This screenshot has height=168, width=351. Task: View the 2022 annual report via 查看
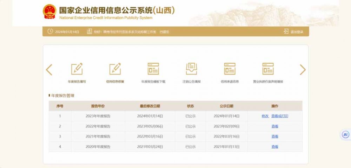pyautogui.click(x=274, y=126)
